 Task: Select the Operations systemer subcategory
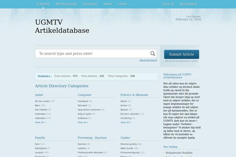click(89, 110)
